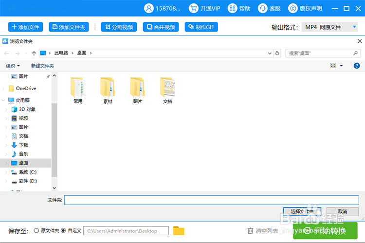Click the tree scrollbar down arrow
This screenshot has width=365, height=243.
click(x=54, y=188)
